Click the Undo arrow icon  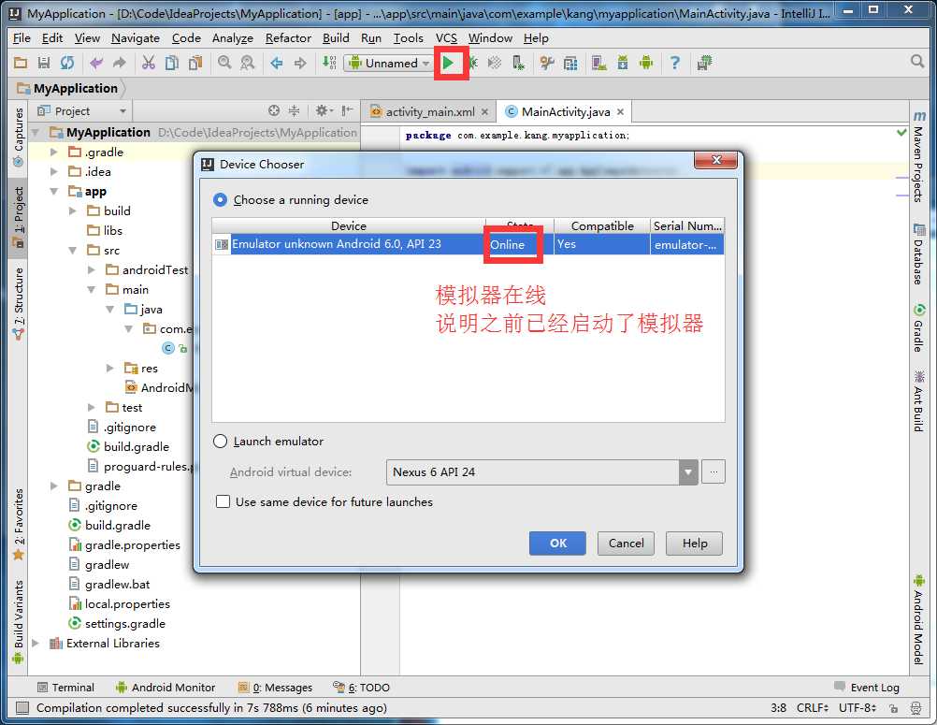click(x=96, y=63)
